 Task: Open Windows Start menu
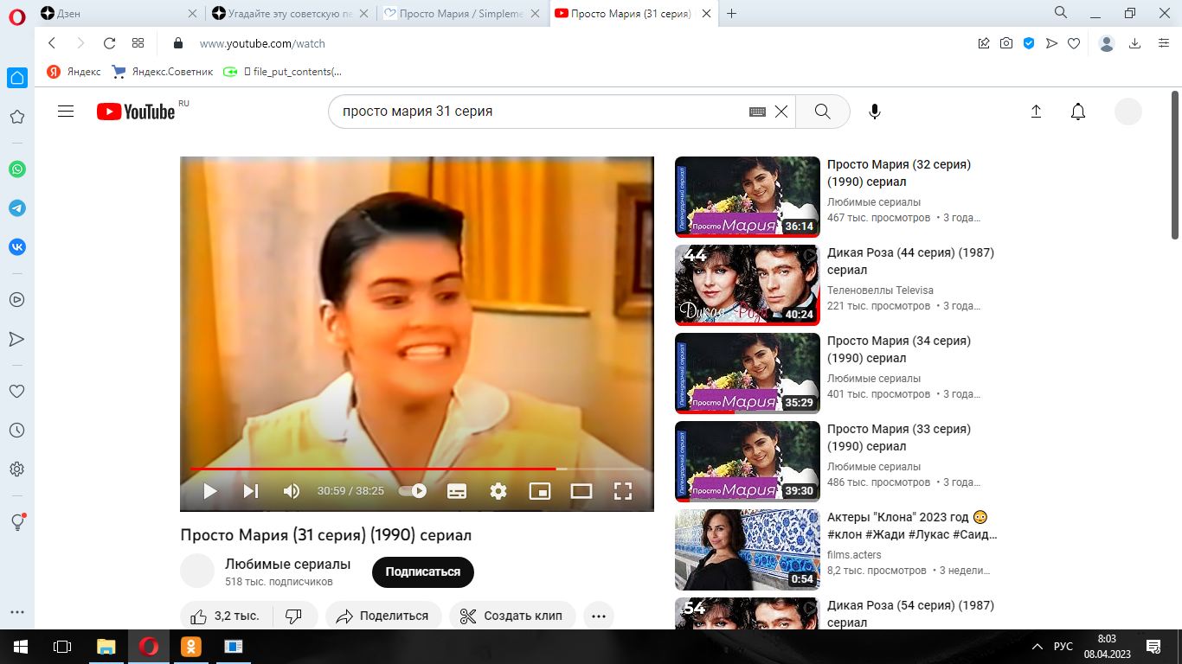[21, 646]
